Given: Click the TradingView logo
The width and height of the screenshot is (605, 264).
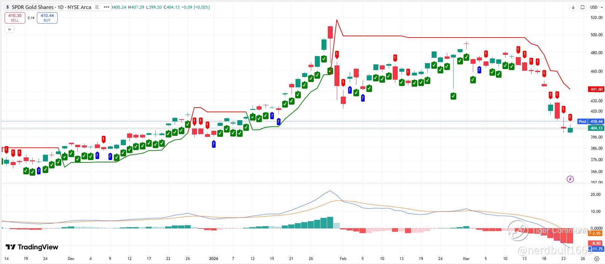Looking at the screenshot, I should 32,247.
